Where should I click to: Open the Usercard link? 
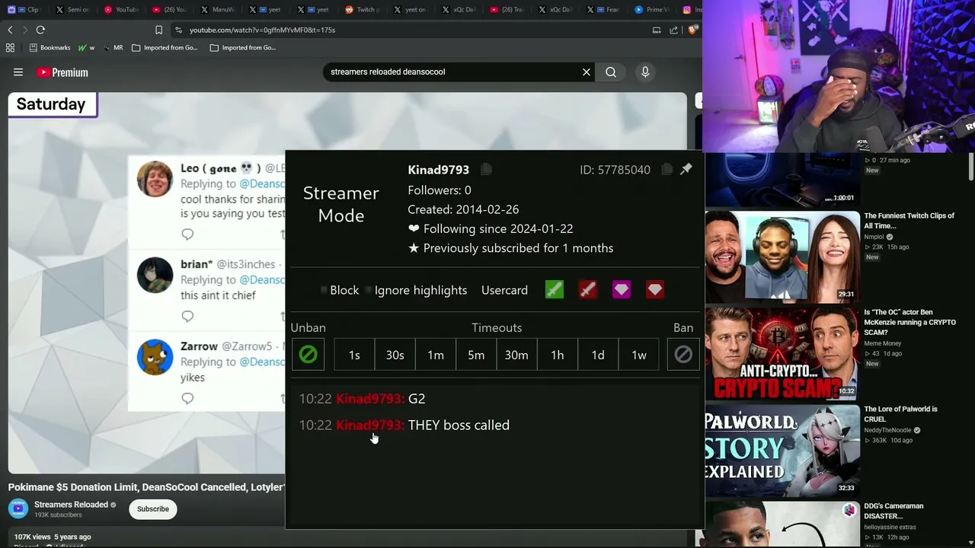[504, 290]
